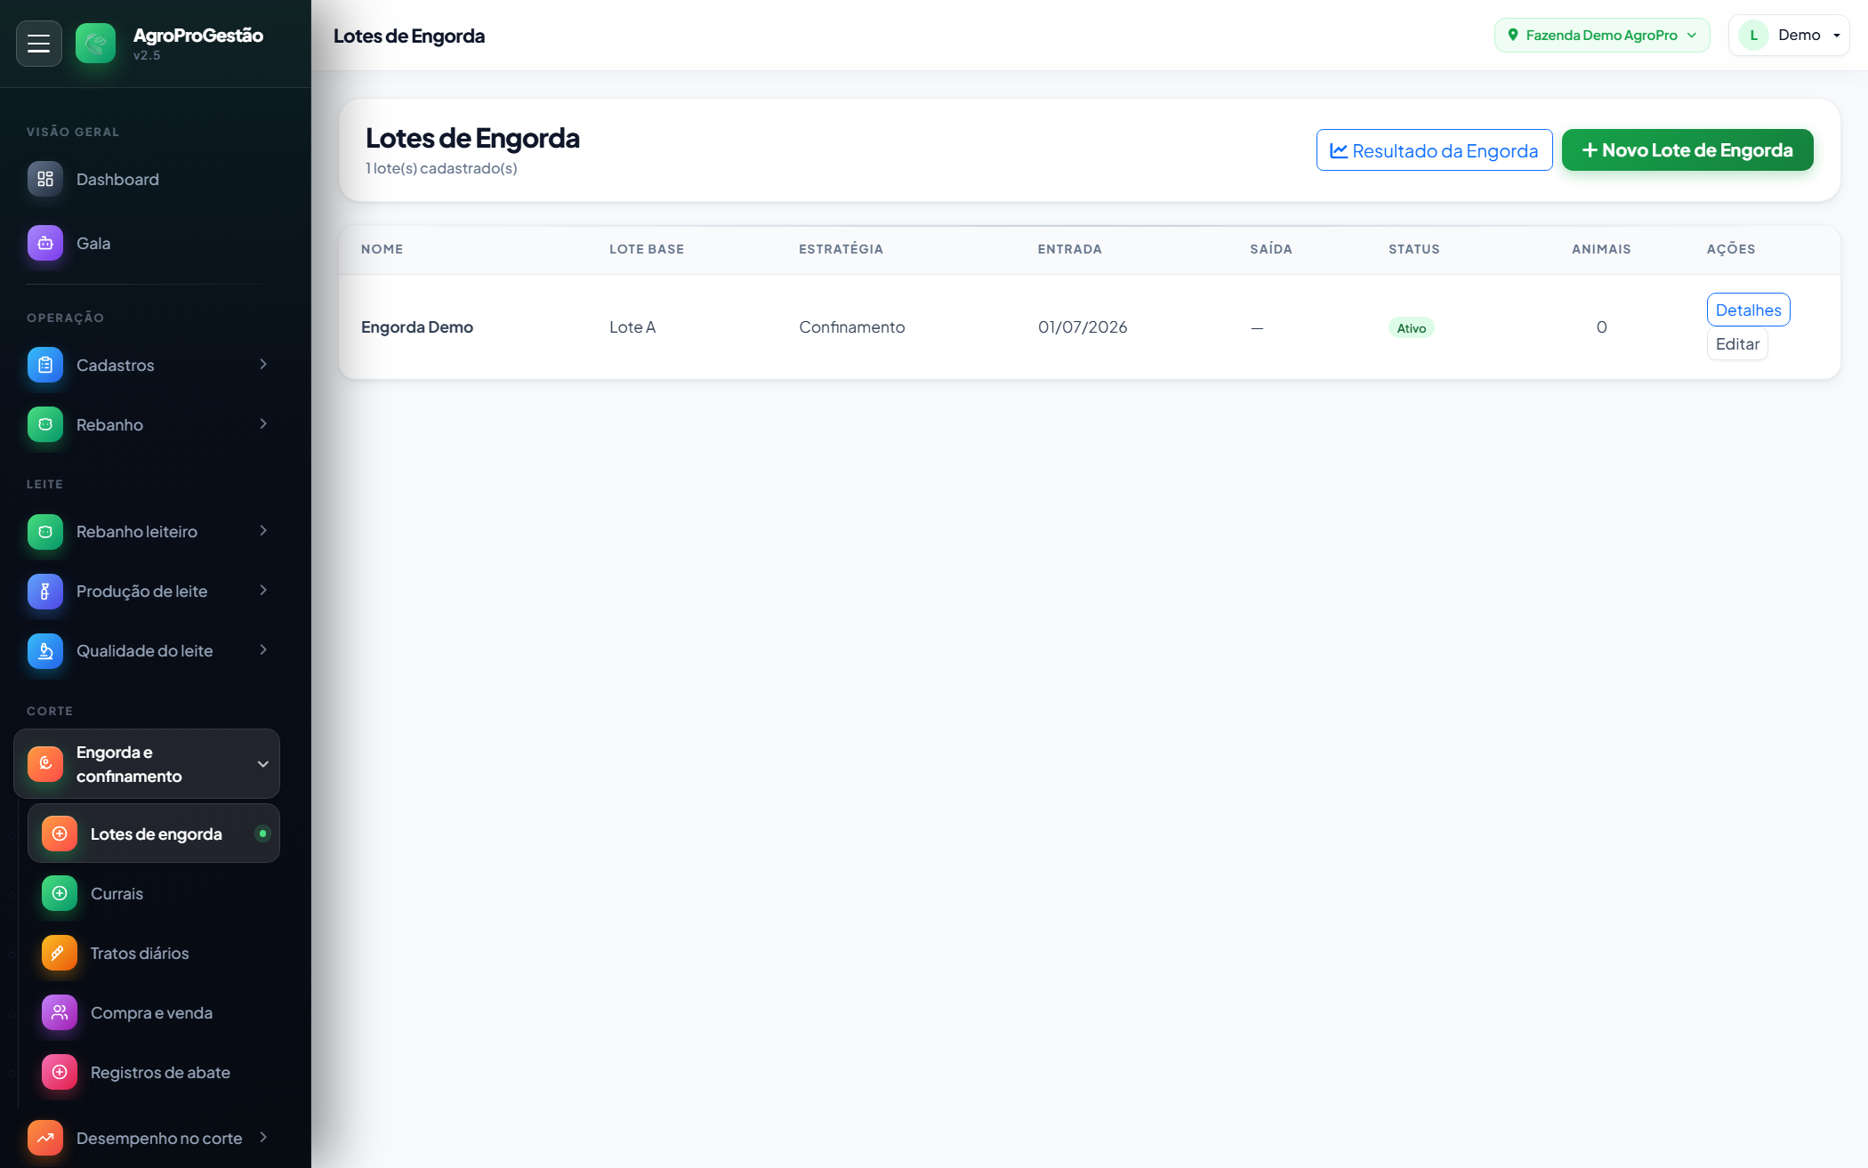Image resolution: width=1868 pixels, height=1168 pixels.
Task: Collapse Engorda e confinamento chevron
Action: point(263,763)
